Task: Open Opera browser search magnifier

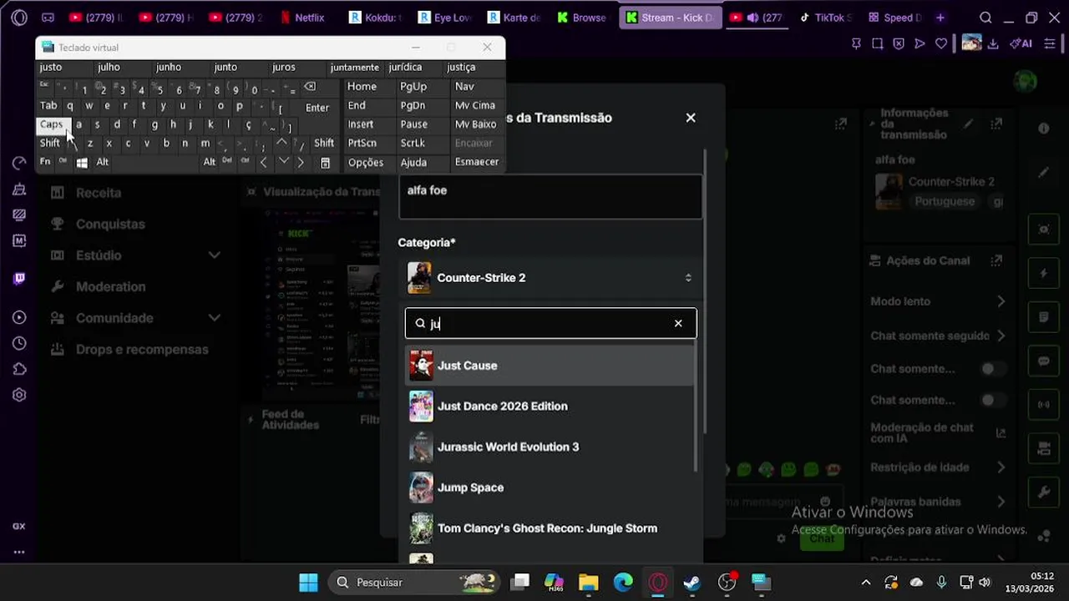Action: (x=985, y=18)
